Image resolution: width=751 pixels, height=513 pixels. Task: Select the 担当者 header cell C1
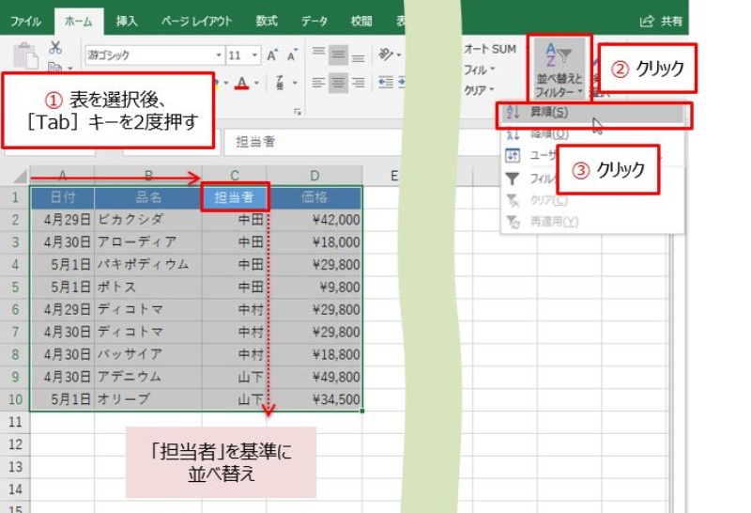click(x=235, y=197)
